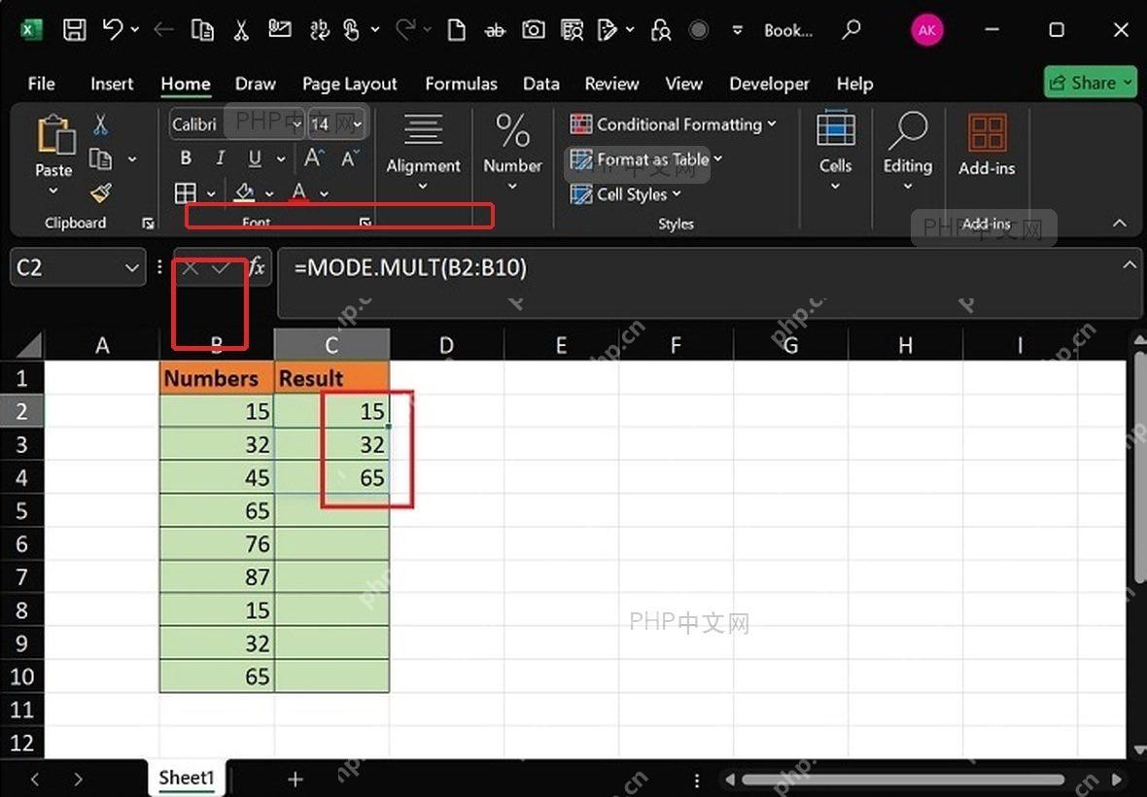Open the Insert Function fx button

click(x=257, y=267)
